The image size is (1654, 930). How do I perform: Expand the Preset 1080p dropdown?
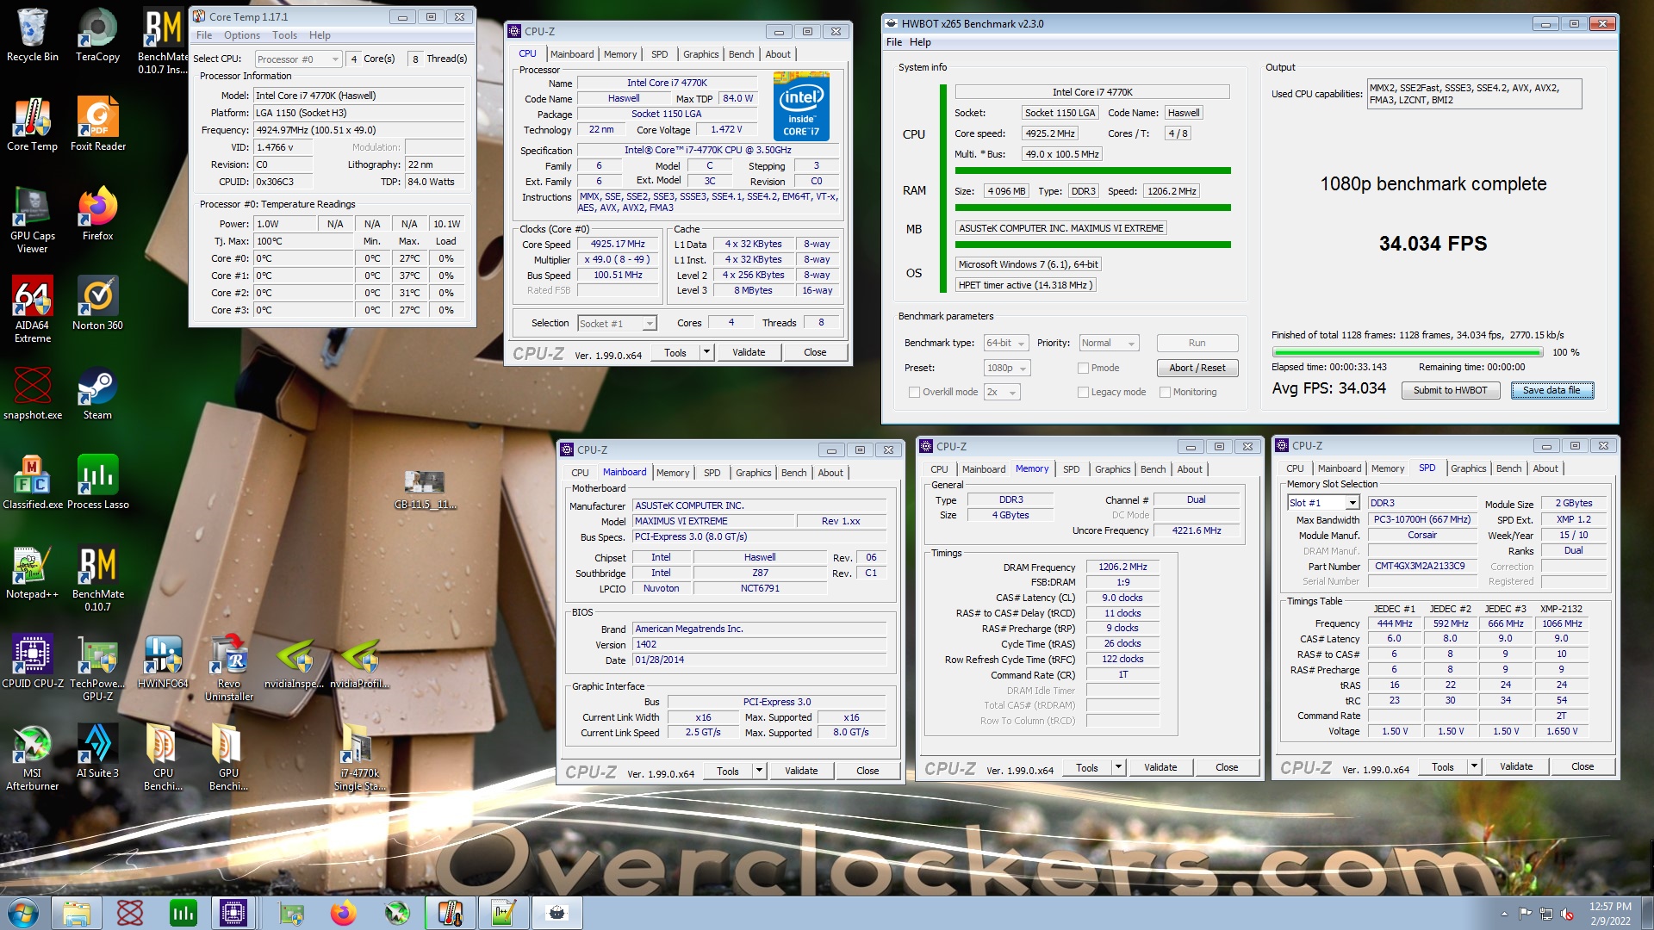[x=1007, y=368]
